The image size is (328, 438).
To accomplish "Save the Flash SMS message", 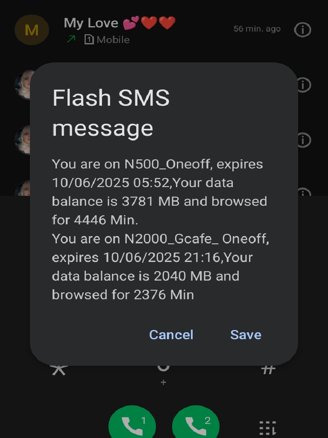I will point(246,334).
